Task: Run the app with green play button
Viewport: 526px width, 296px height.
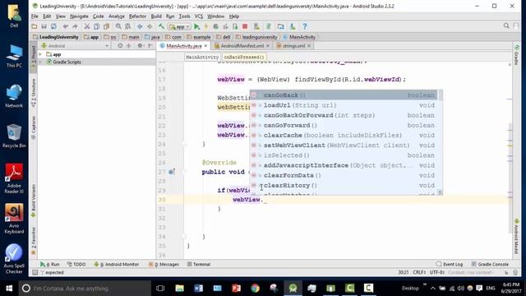Action: 197,26
